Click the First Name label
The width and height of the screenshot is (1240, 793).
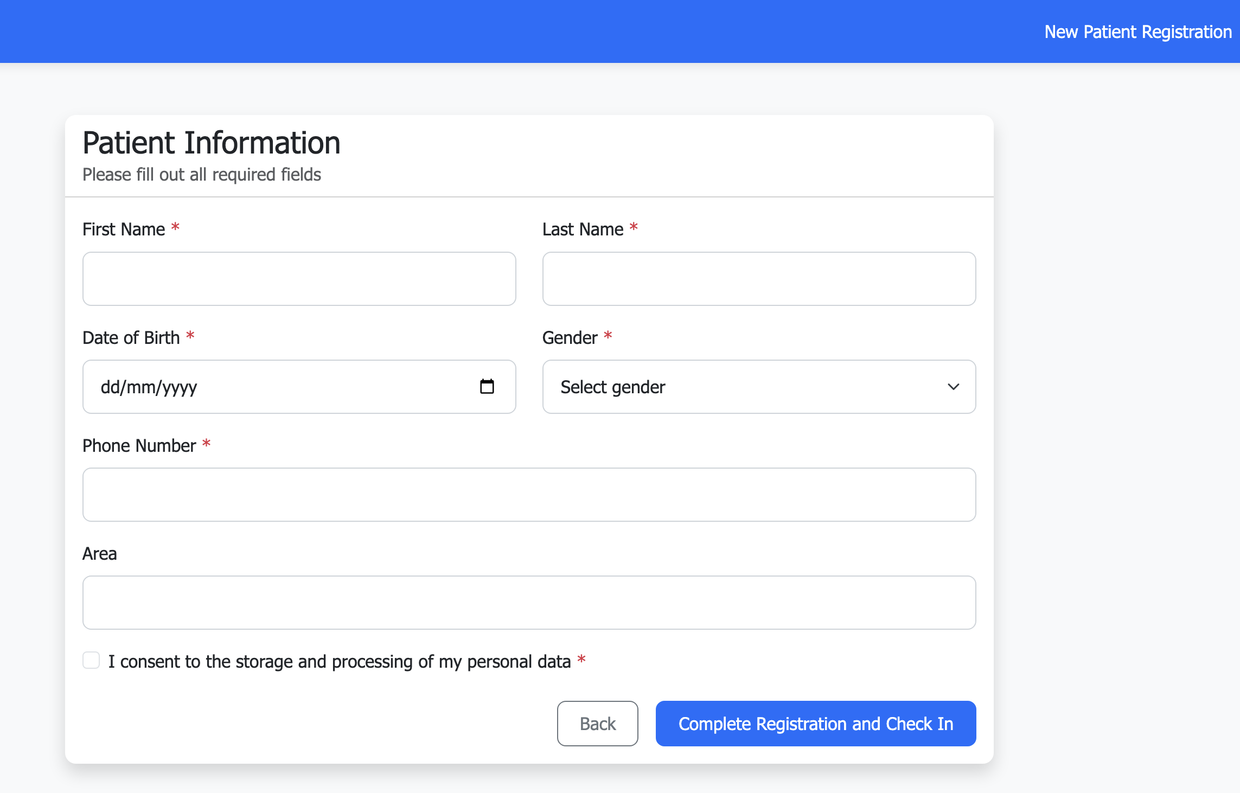[124, 229]
